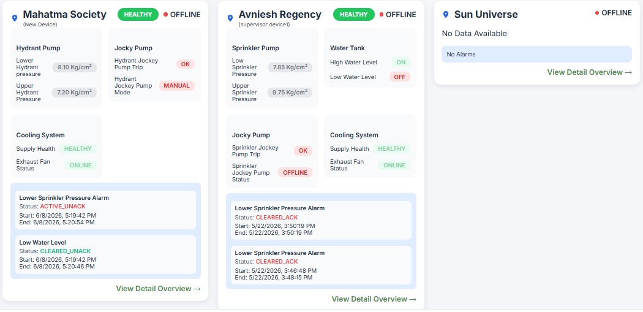Click Jocky Pump heading in Mahatma Society card
The height and width of the screenshot is (312, 643).
pos(133,48)
